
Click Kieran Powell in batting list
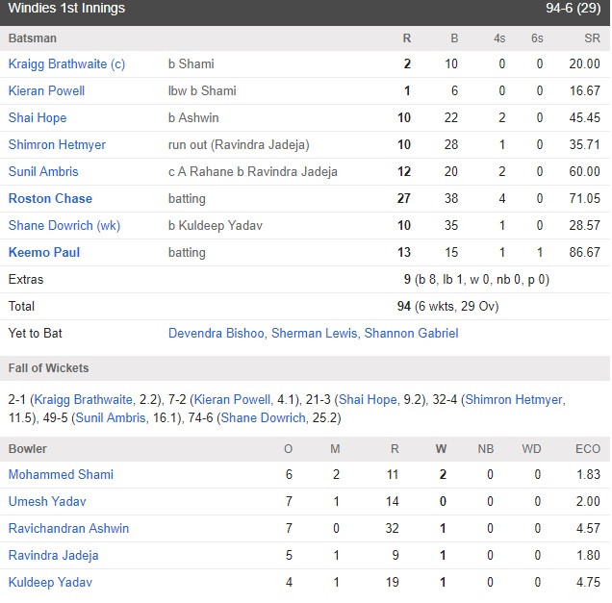[46, 90]
